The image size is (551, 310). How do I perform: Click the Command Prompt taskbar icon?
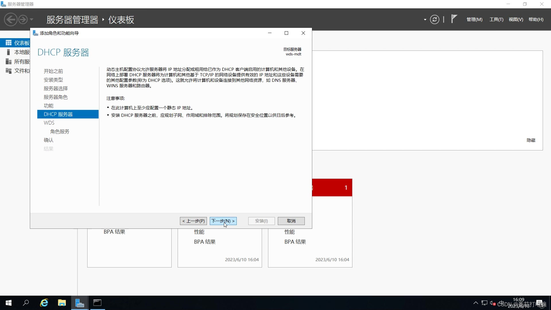coord(97,303)
